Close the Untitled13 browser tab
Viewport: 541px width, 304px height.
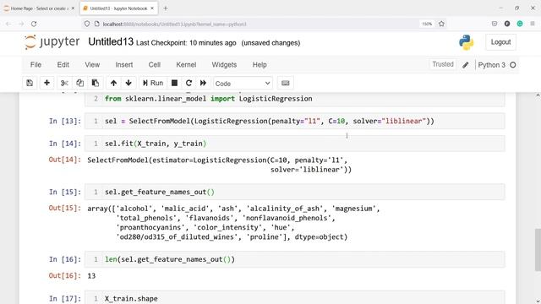[152, 8]
